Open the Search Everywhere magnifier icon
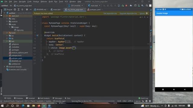 tap(147, 6)
